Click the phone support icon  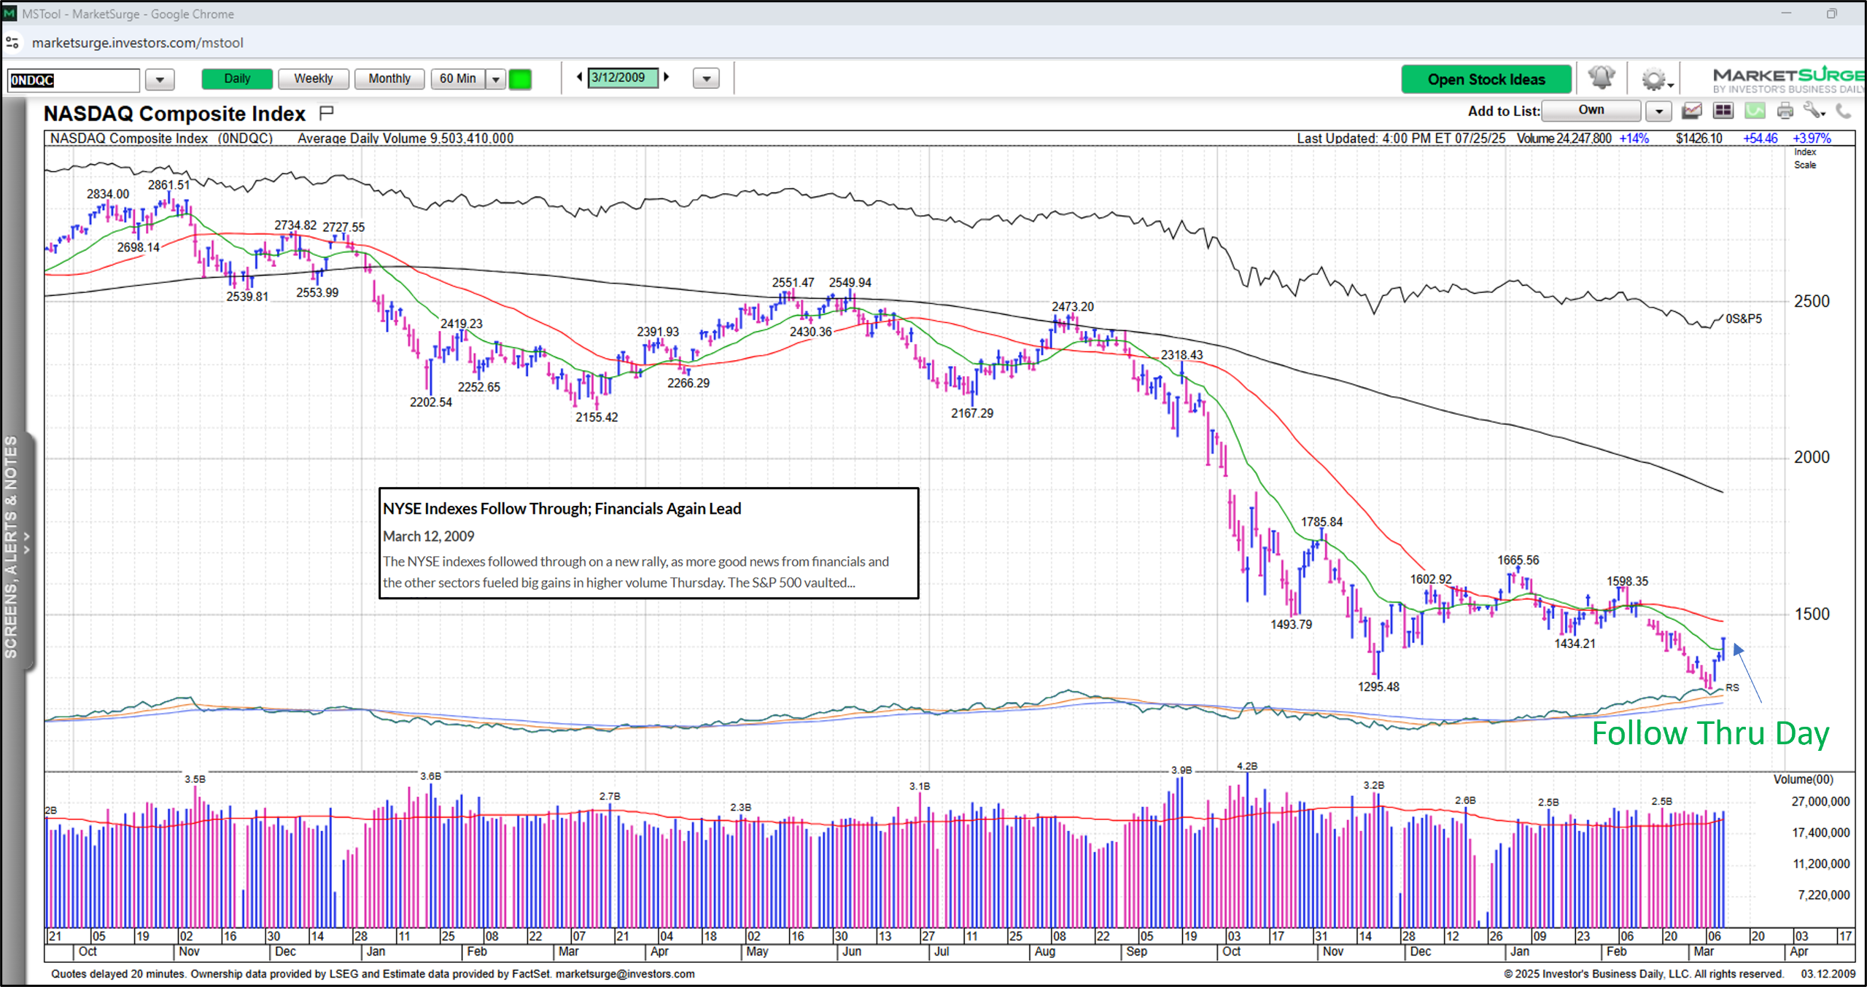1847,111
